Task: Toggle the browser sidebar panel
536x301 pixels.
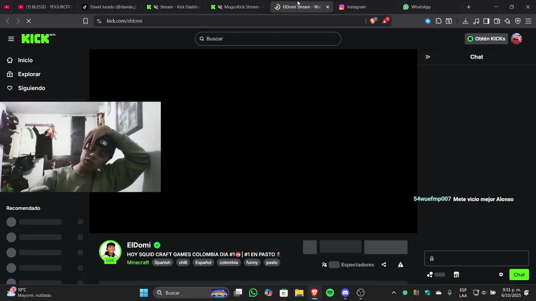Action: 486,21
